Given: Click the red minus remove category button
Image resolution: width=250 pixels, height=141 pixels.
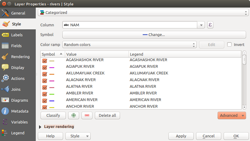Looking at the screenshot, I should [x=87, y=115].
